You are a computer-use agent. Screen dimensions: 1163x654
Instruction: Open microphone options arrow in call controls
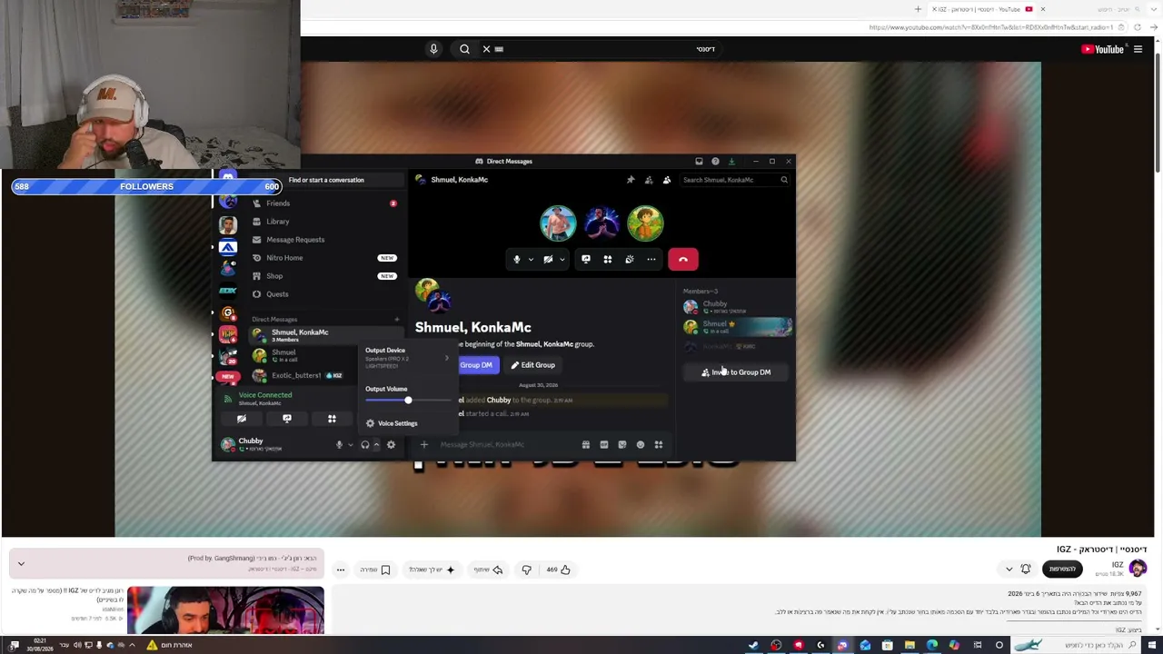[x=531, y=260]
